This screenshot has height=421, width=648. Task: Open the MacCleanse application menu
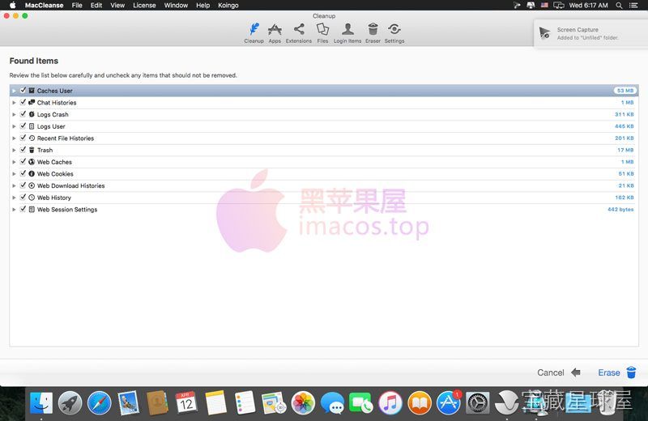tap(45, 6)
